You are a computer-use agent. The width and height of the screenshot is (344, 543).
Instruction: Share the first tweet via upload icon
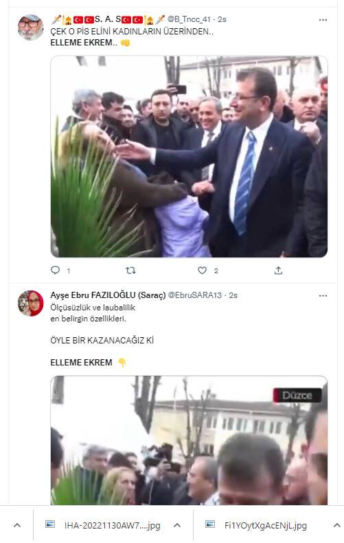tap(278, 270)
